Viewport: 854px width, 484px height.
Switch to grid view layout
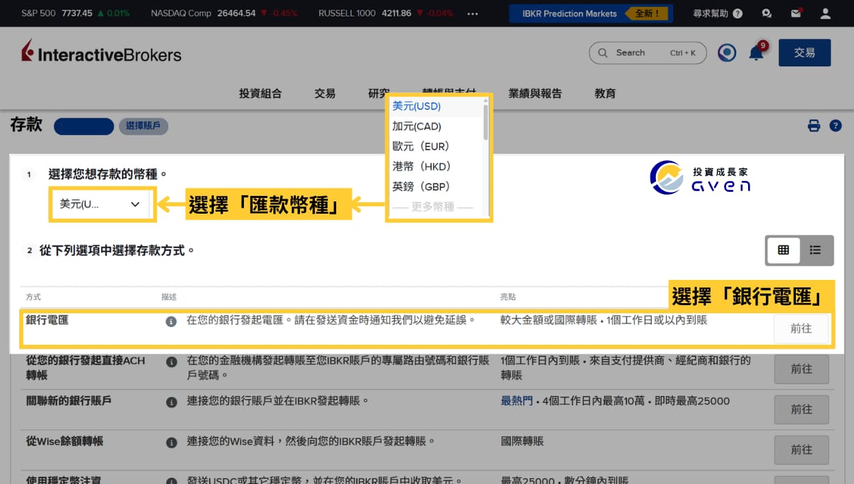click(784, 250)
